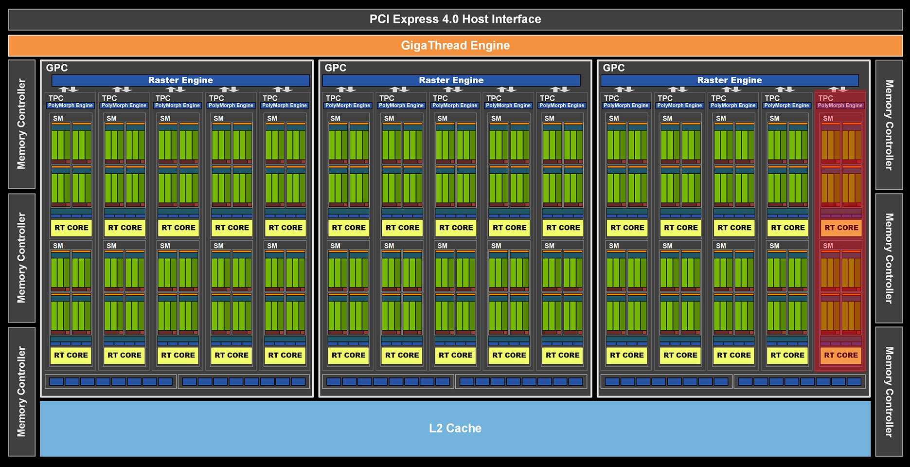The width and height of the screenshot is (910, 467).
Task: Click the upper RT CORE in the red-highlighted TPC
Action: point(841,228)
